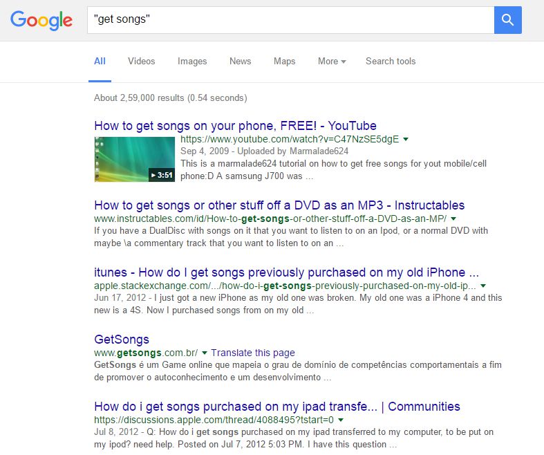Click the "marmalade624 tutorial" snippet text
The height and width of the screenshot is (455, 544).
(333, 169)
